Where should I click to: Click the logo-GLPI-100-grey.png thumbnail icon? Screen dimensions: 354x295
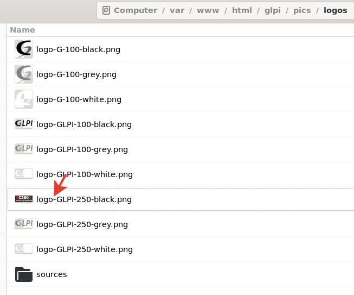click(x=24, y=149)
